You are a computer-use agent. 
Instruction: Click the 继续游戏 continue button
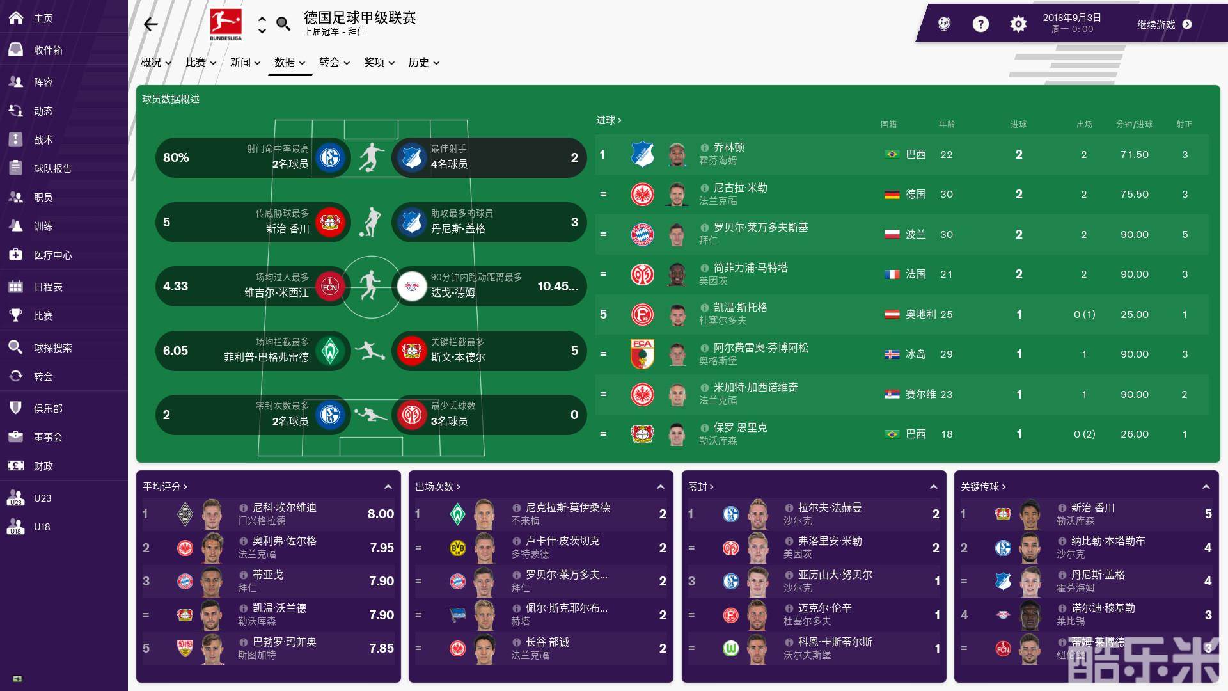1164,24
